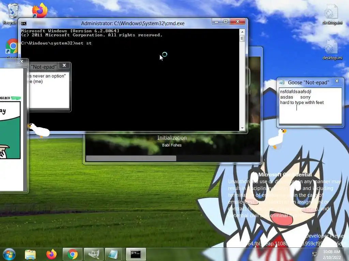Screen dimensions: 349x261
Task: Click the cmd vertical scrollbar thumb
Action: click(x=242, y=38)
